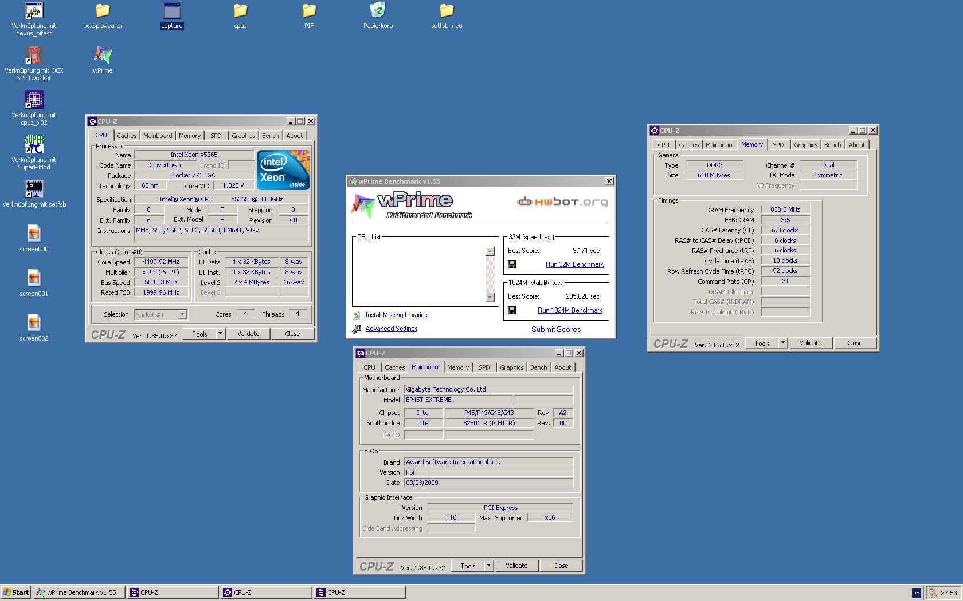Viewport: 963px width, 601px height.
Task: Click the CPU List scrollbar down arrow
Action: pos(490,297)
